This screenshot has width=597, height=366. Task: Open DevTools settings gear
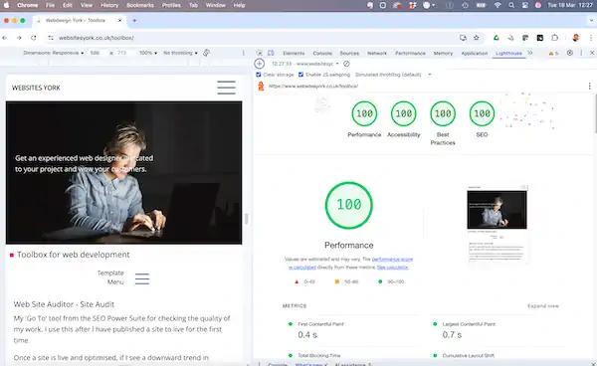click(570, 53)
